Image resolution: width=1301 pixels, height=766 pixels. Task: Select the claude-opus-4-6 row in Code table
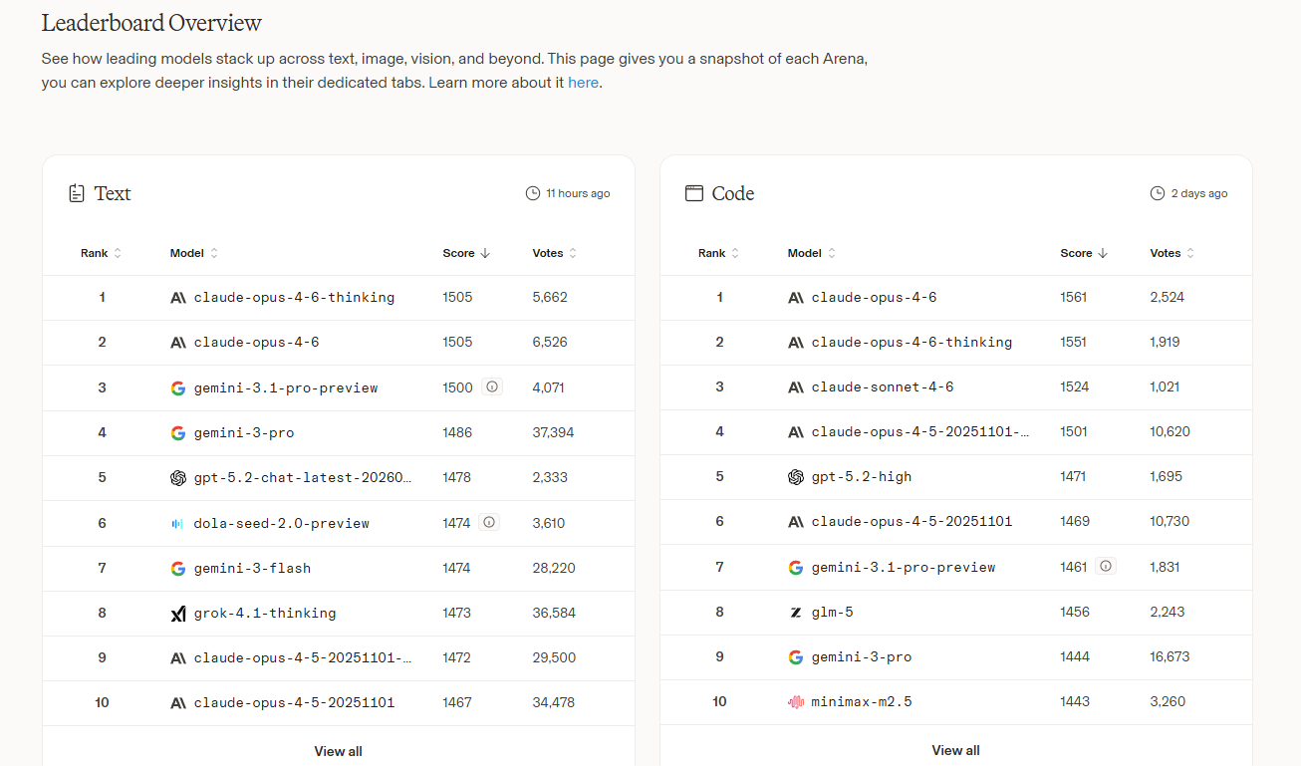coord(874,298)
